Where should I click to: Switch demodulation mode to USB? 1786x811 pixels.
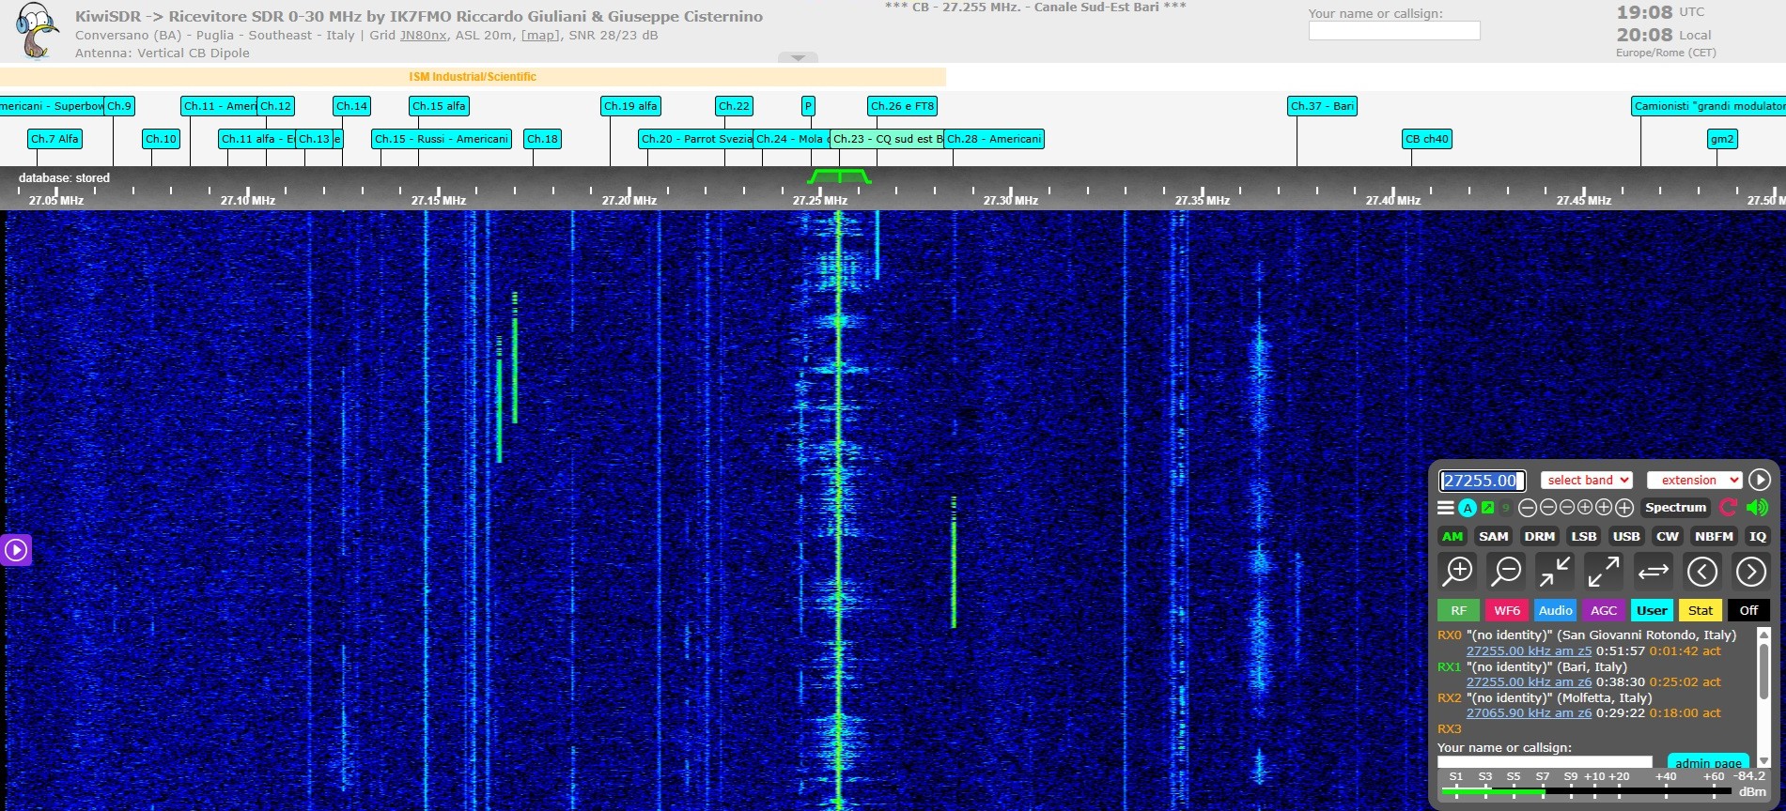click(1626, 536)
